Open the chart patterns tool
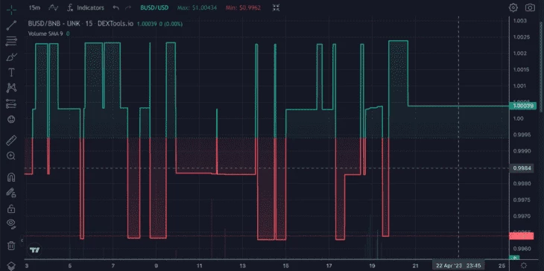This screenshot has height=271, width=544. click(x=11, y=88)
